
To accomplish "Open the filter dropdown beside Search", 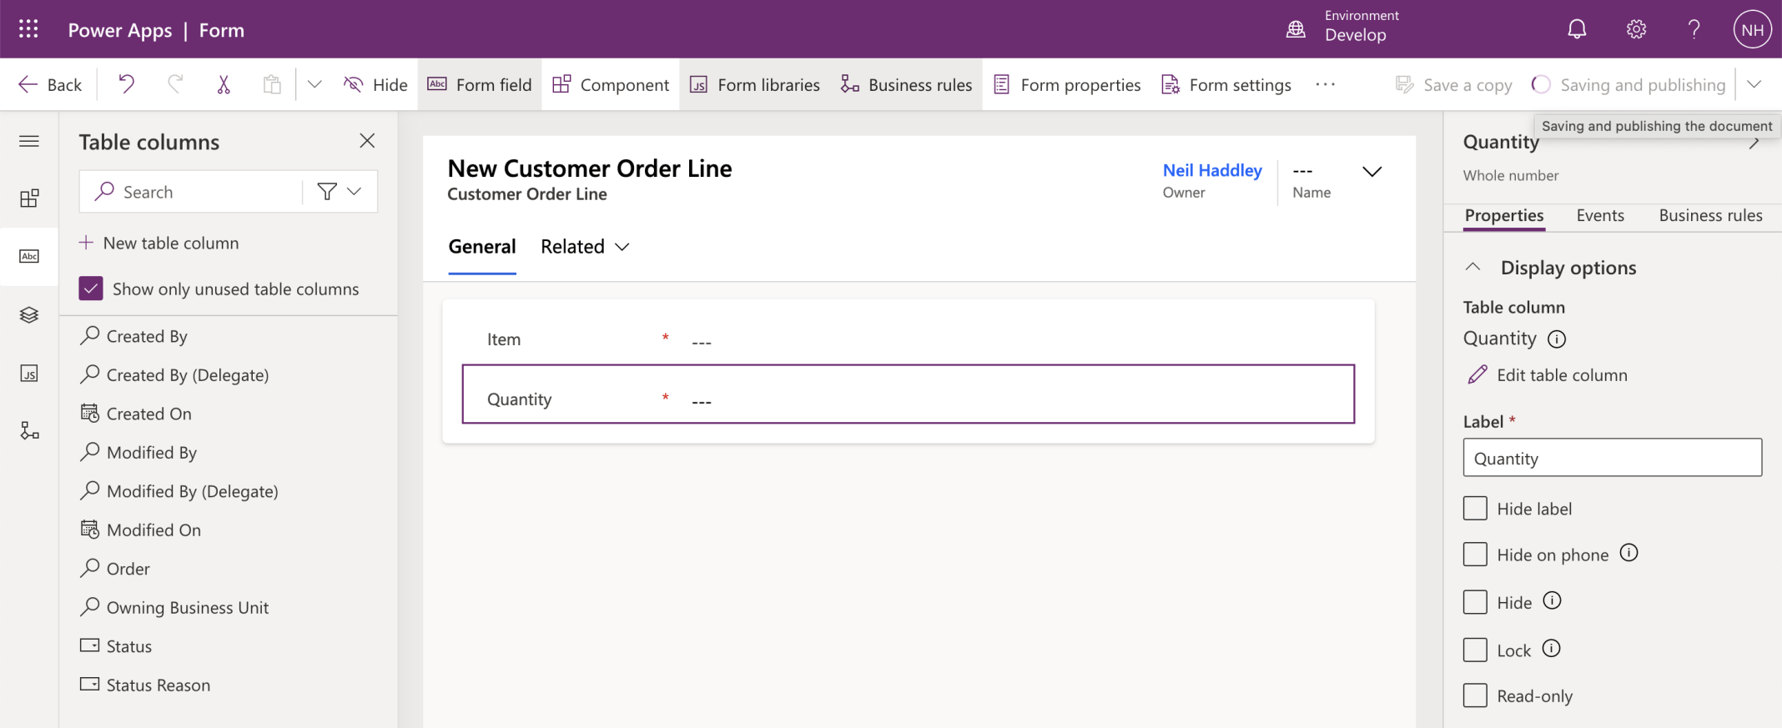I will pyautogui.click(x=340, y=192).
